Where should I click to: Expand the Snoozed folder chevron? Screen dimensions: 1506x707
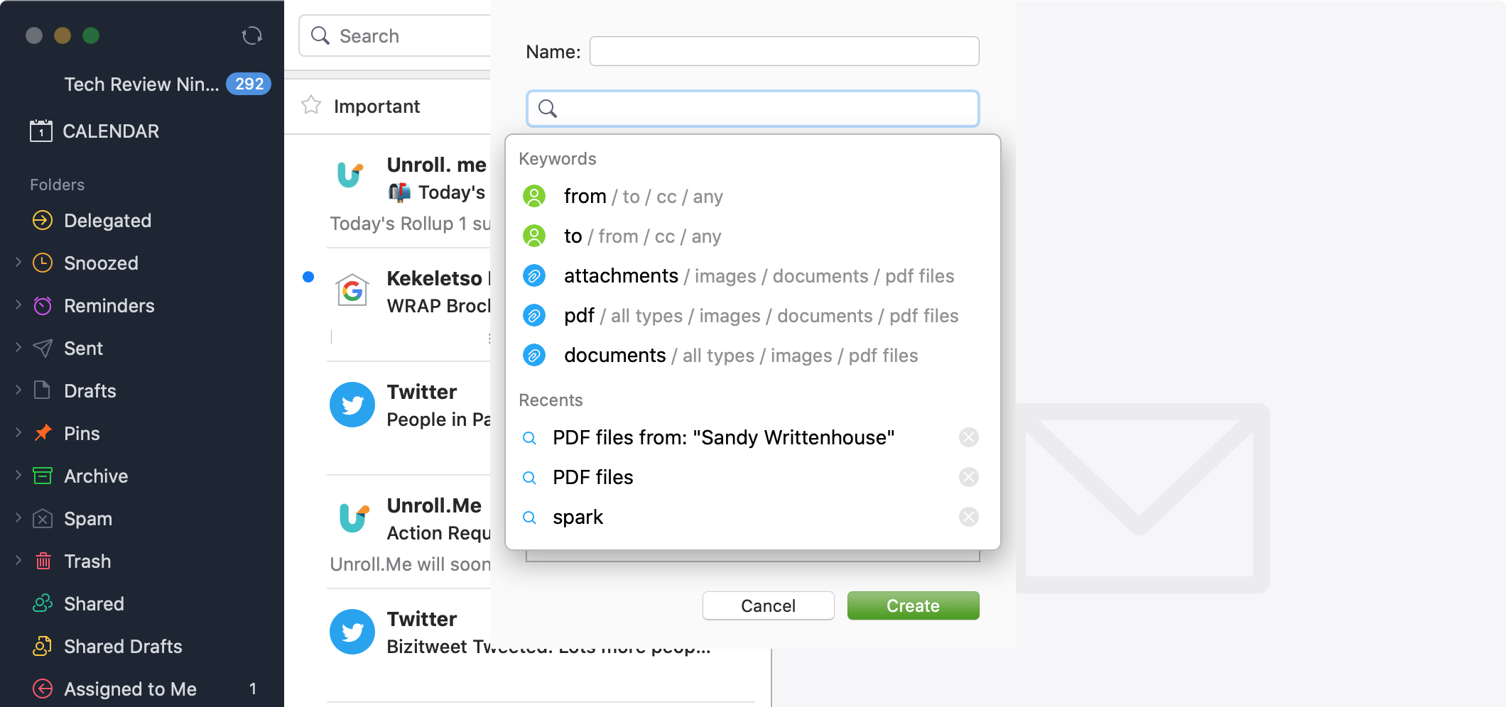[18, 263]
